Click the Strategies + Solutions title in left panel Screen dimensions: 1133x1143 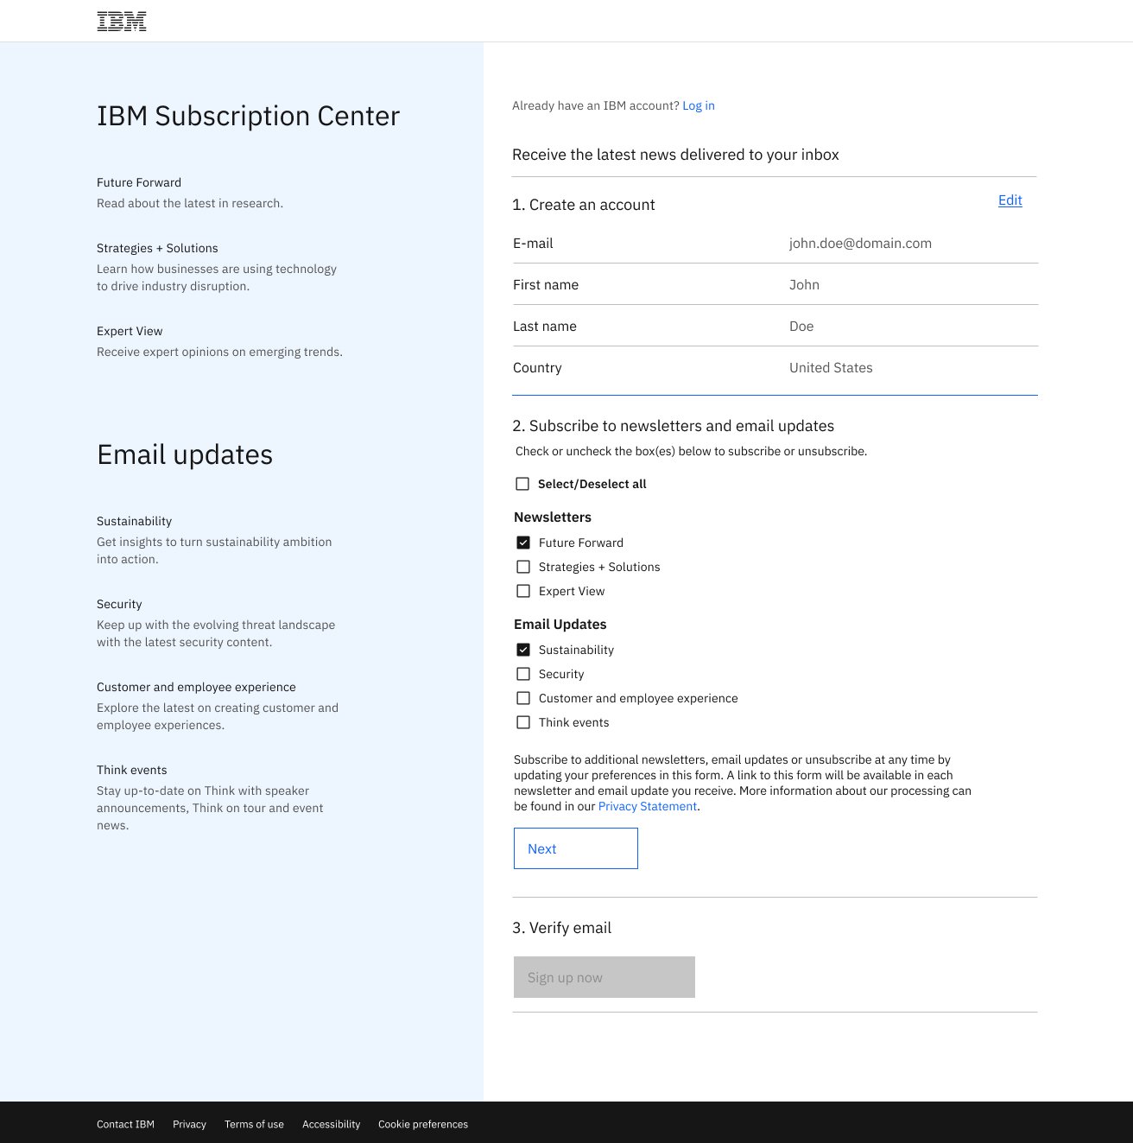157,248
